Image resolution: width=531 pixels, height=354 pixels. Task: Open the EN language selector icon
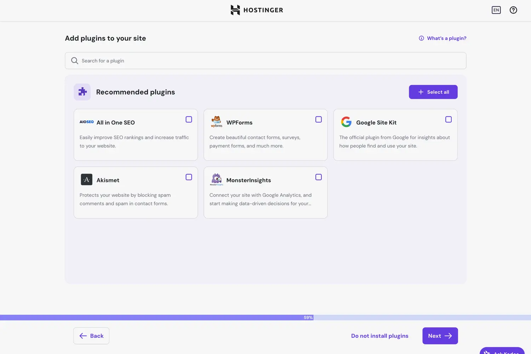pos(496,10)
